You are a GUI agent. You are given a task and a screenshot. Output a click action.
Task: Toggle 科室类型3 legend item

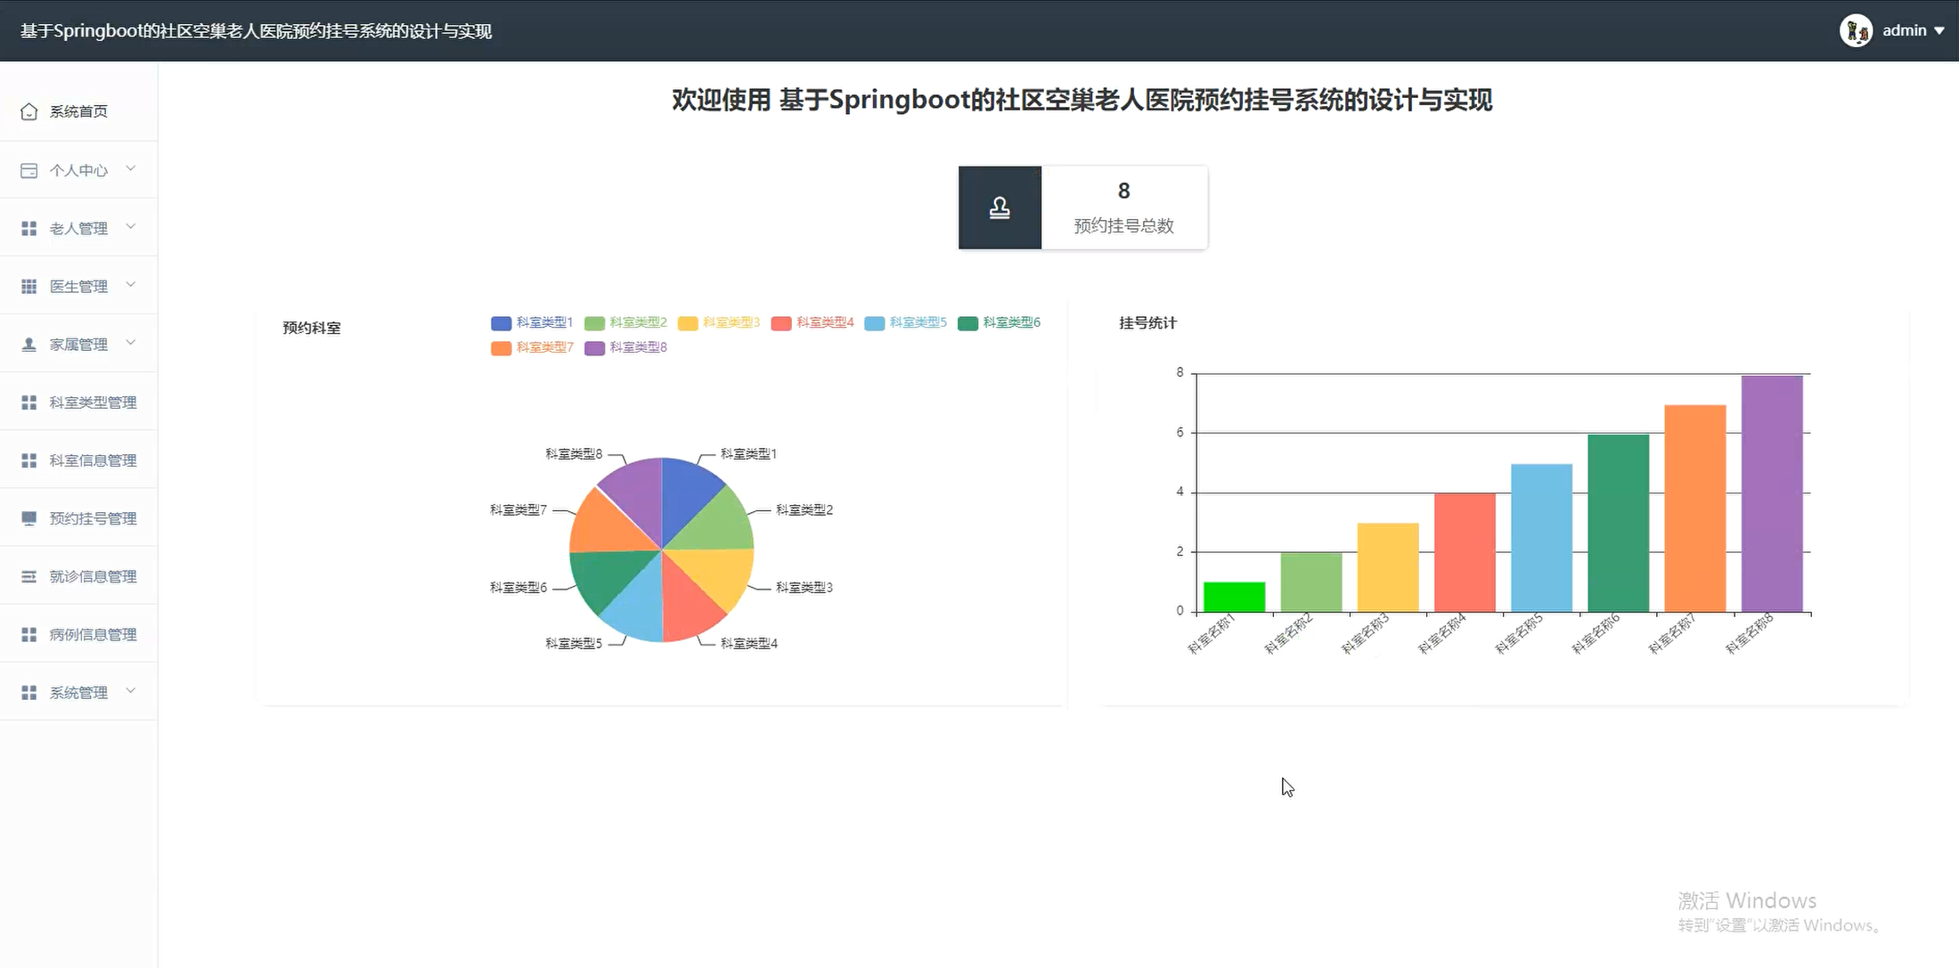(719, 322)
